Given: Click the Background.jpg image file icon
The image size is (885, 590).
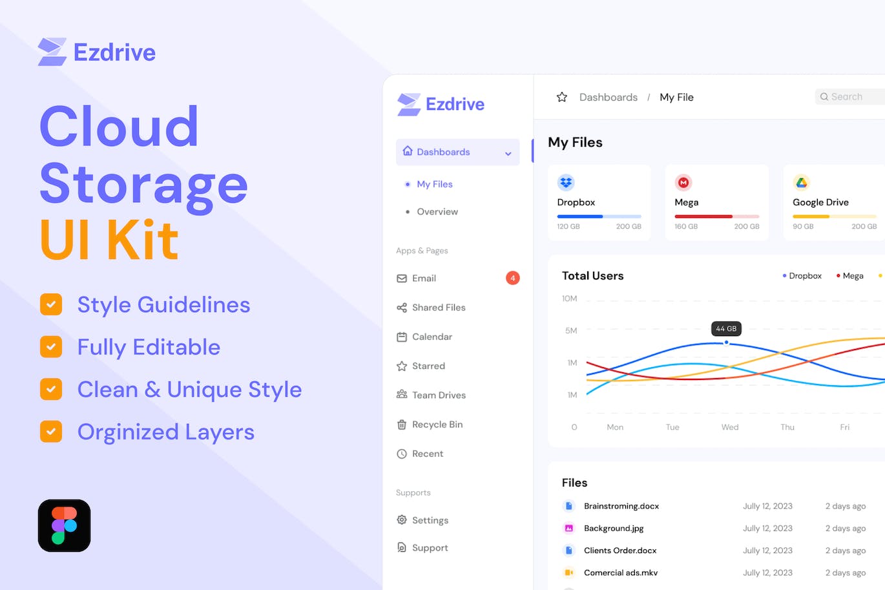Looking at the screenshot, I should click(x=568, y=528).
